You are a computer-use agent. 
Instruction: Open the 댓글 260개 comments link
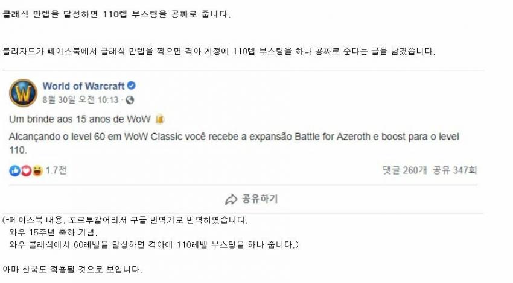coord(405,170)
